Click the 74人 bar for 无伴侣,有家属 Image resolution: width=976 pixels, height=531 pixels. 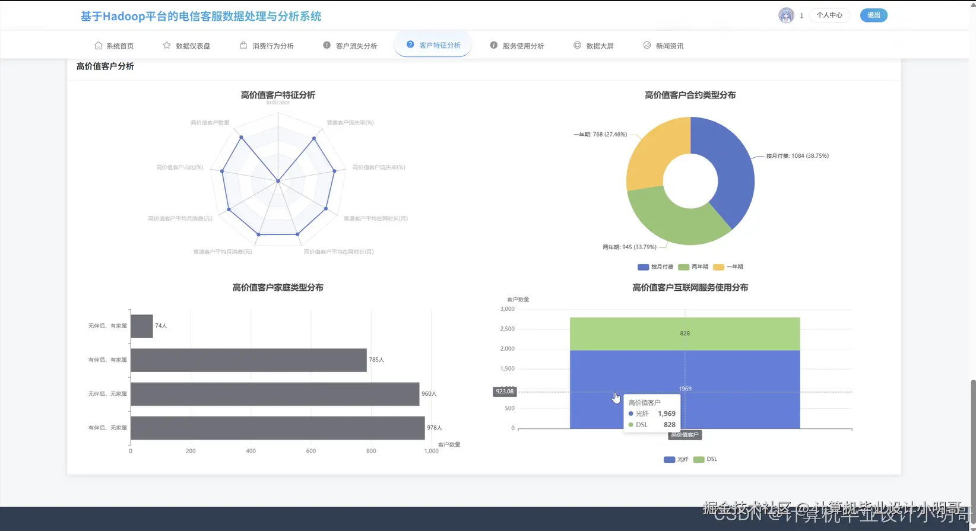click(x=142, y=326)
